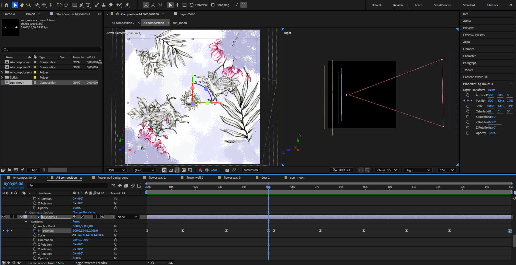Choose the Orbit camera tool

(37, 5)
